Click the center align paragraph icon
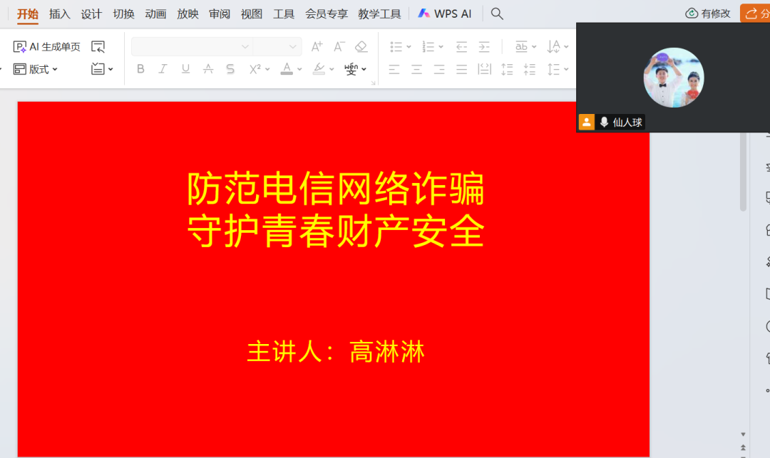Viewport: 770px width, 458px height. (x=416, y=69)
